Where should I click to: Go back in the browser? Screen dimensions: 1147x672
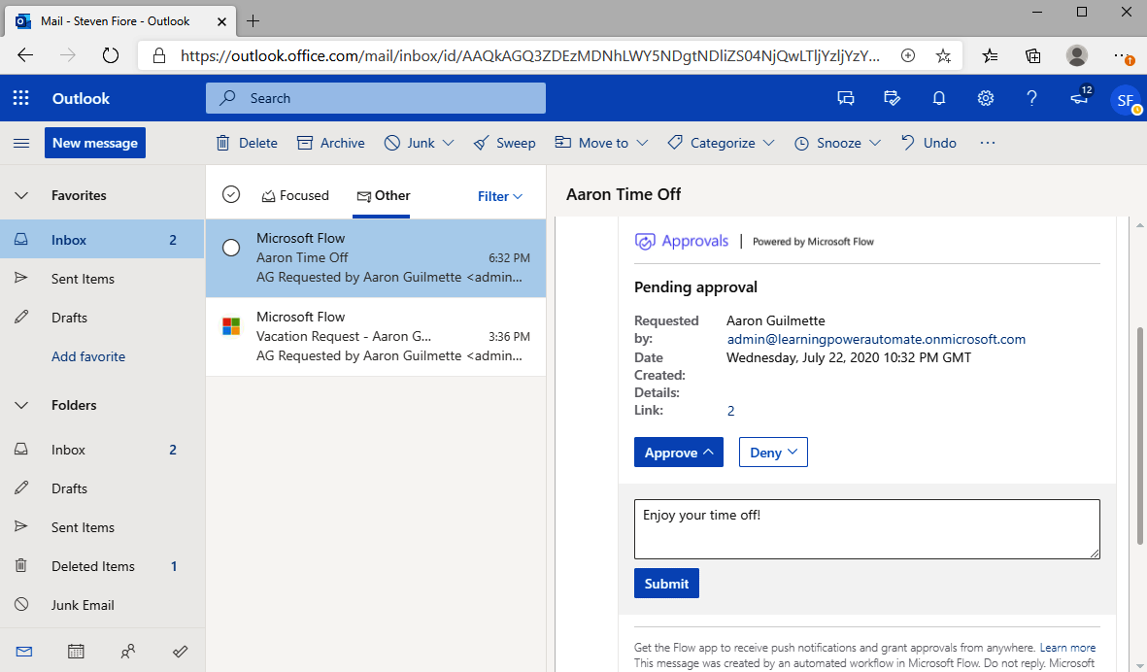coord(25,55)
